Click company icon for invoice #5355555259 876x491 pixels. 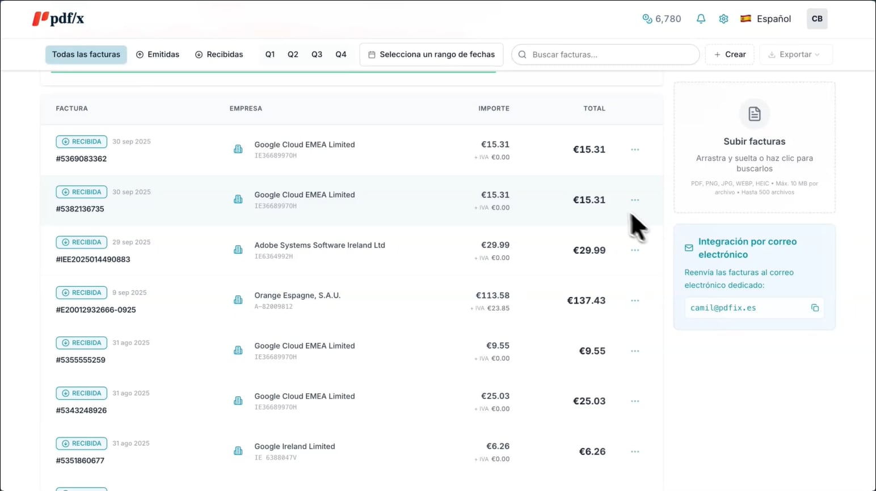[238, 350]
